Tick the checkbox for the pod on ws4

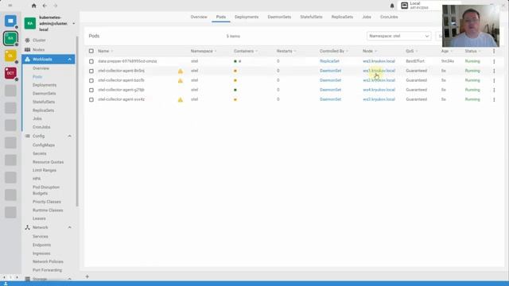click(x=91, y=90)
